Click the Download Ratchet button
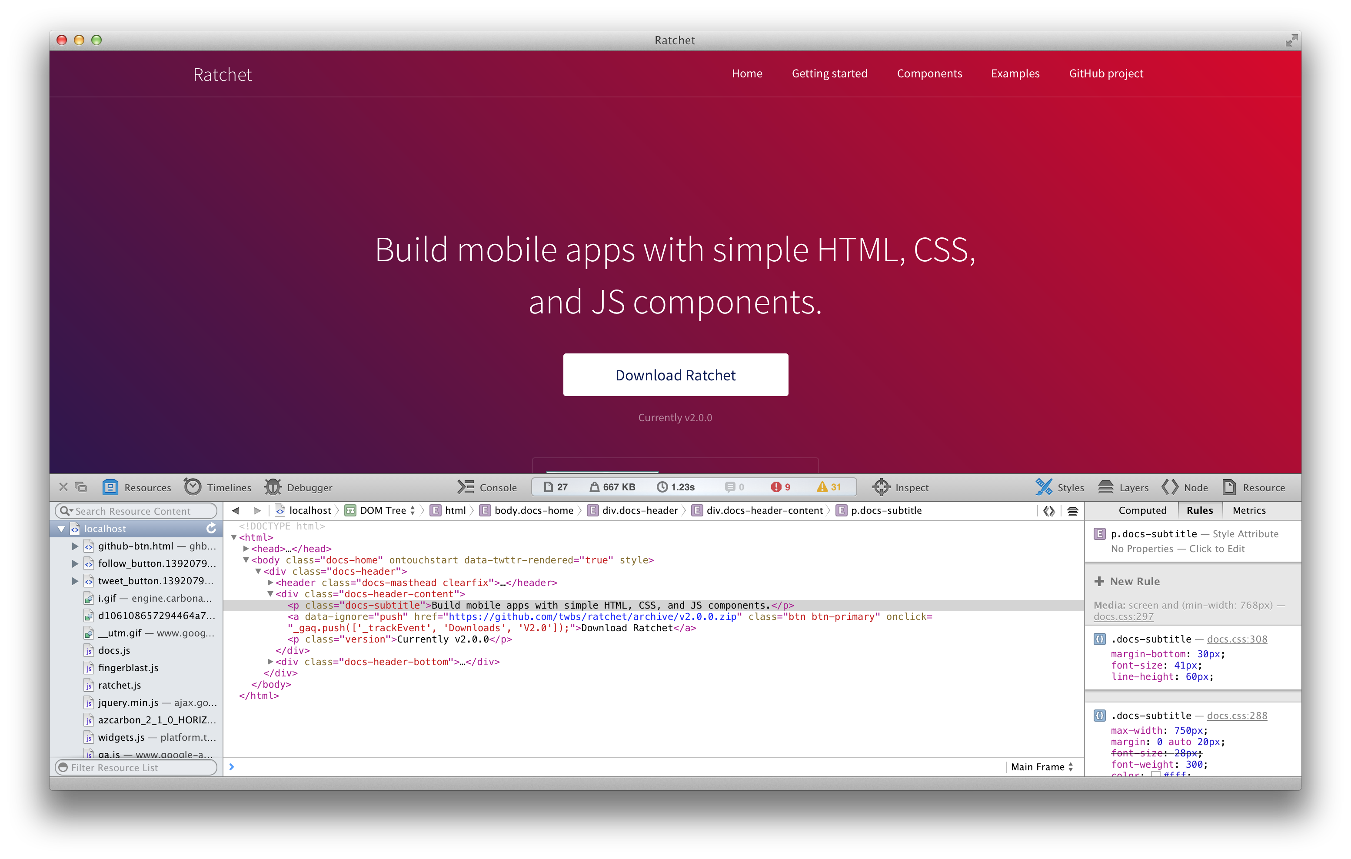This screenshot has height=859, width=1351. pyautogui.click(x=675, y=375)
